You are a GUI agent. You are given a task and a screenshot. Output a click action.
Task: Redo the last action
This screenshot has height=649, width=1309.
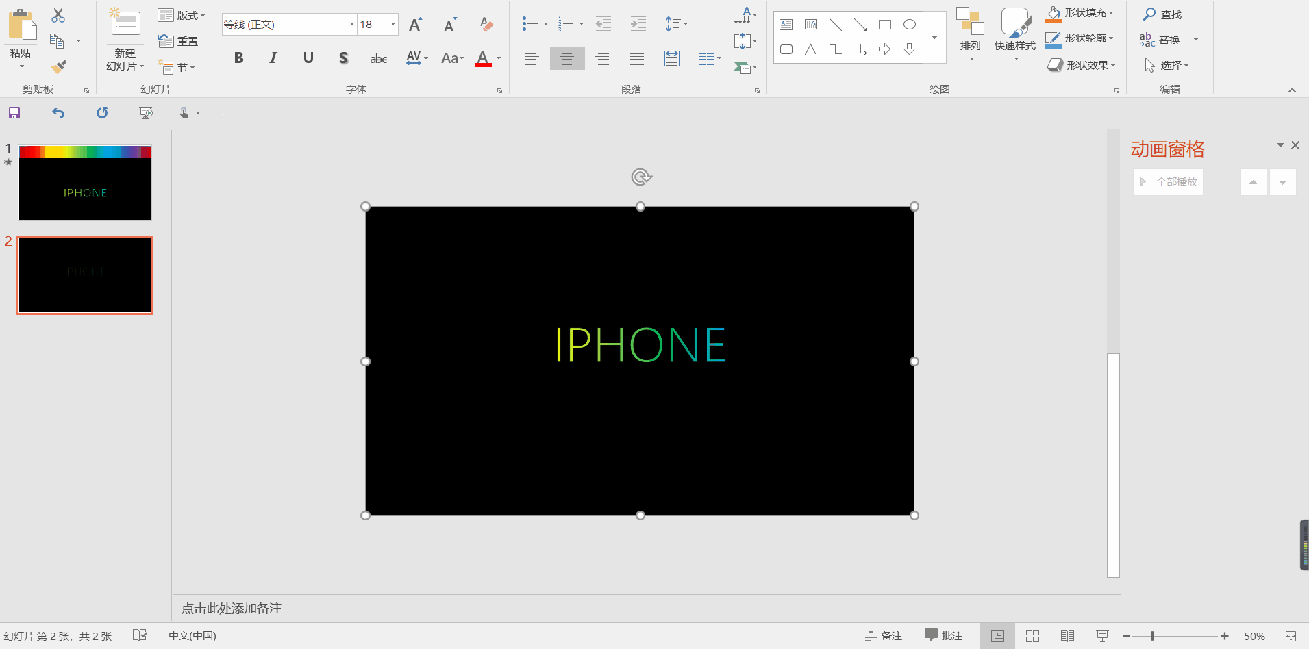point(102,113)
